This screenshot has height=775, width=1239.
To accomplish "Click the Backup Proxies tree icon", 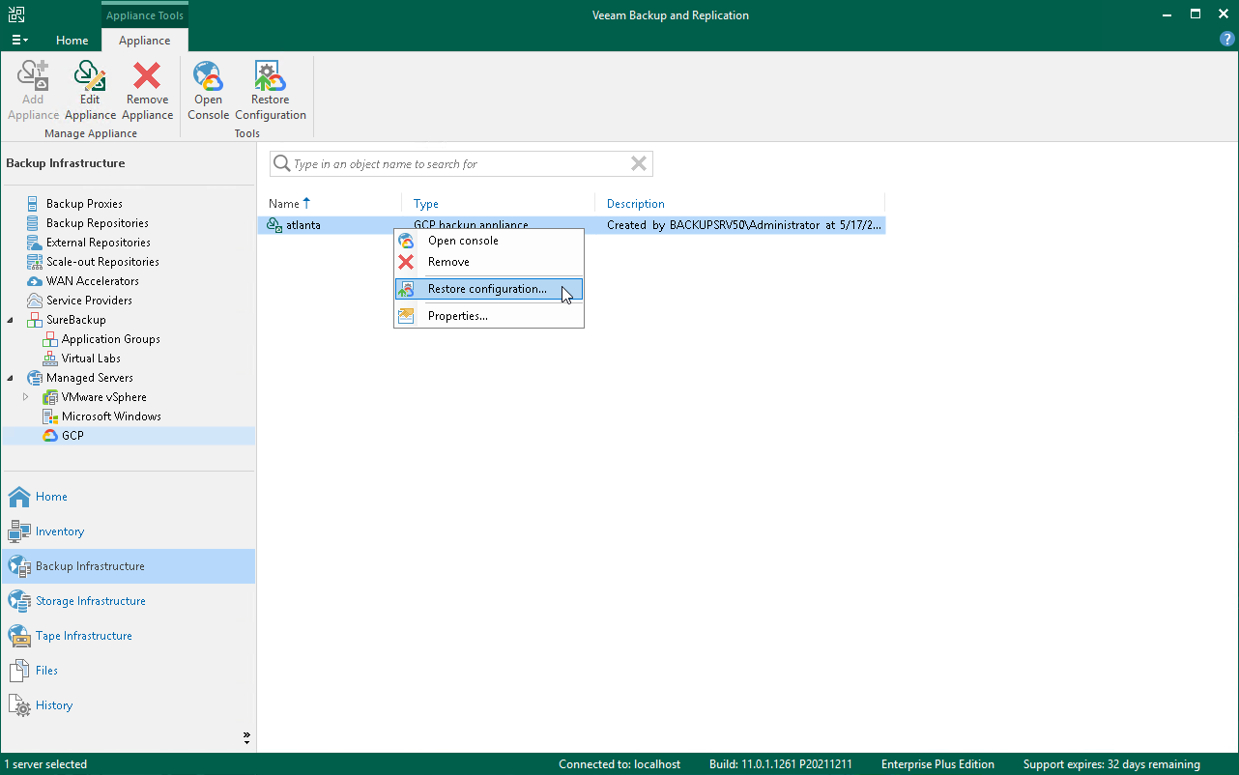I will [x=35, y=204].
